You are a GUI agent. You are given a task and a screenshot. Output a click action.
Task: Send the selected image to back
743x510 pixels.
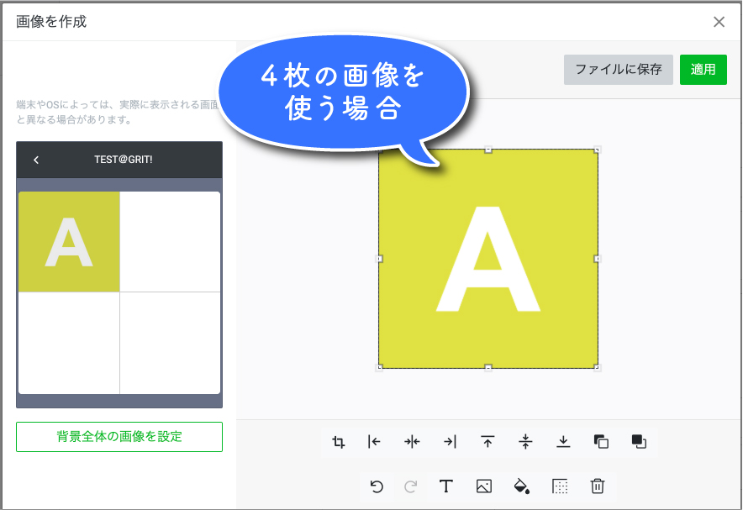coord(639,442)
